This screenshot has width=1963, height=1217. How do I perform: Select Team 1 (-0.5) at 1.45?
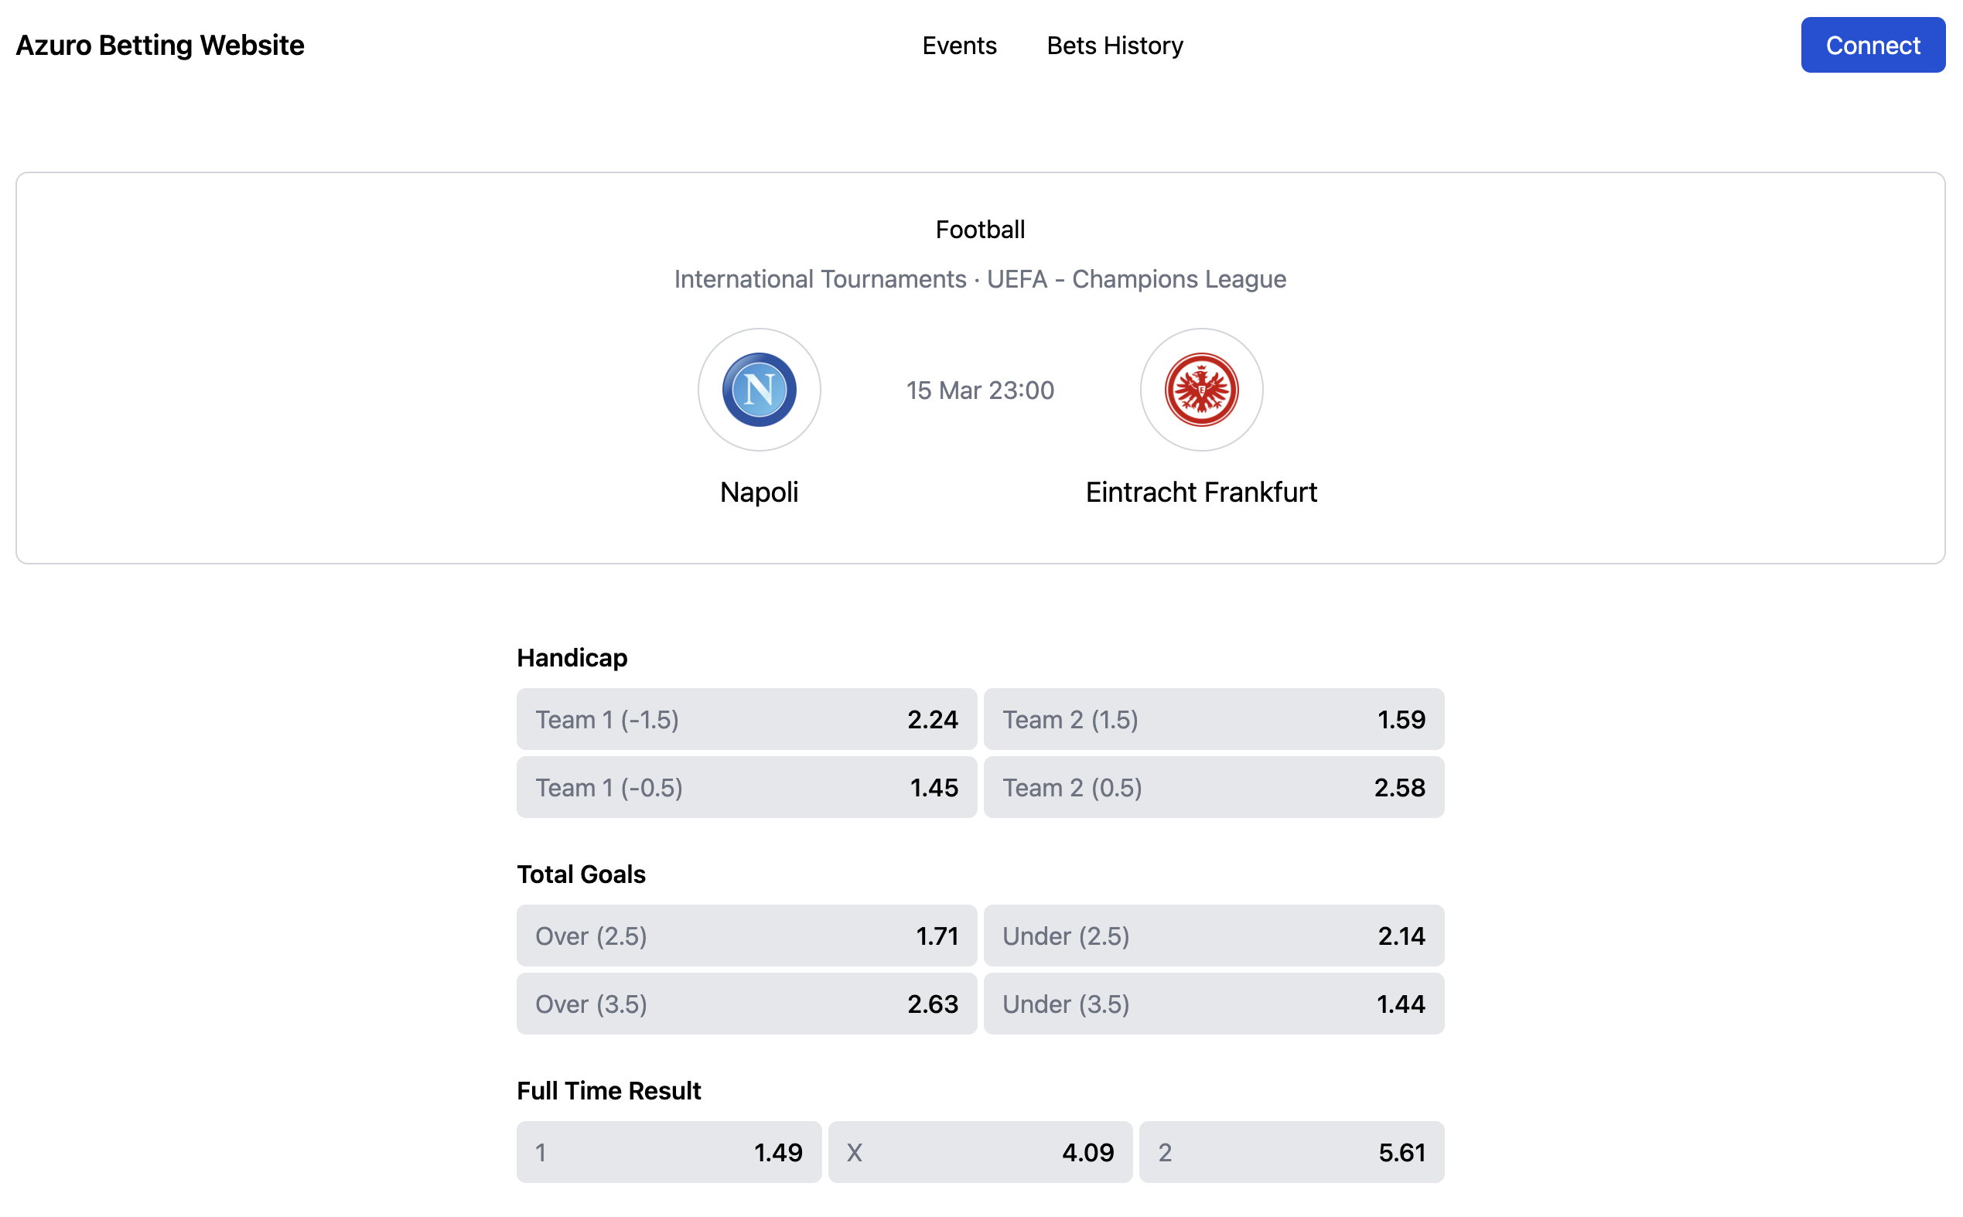click(x=746, y=787)
